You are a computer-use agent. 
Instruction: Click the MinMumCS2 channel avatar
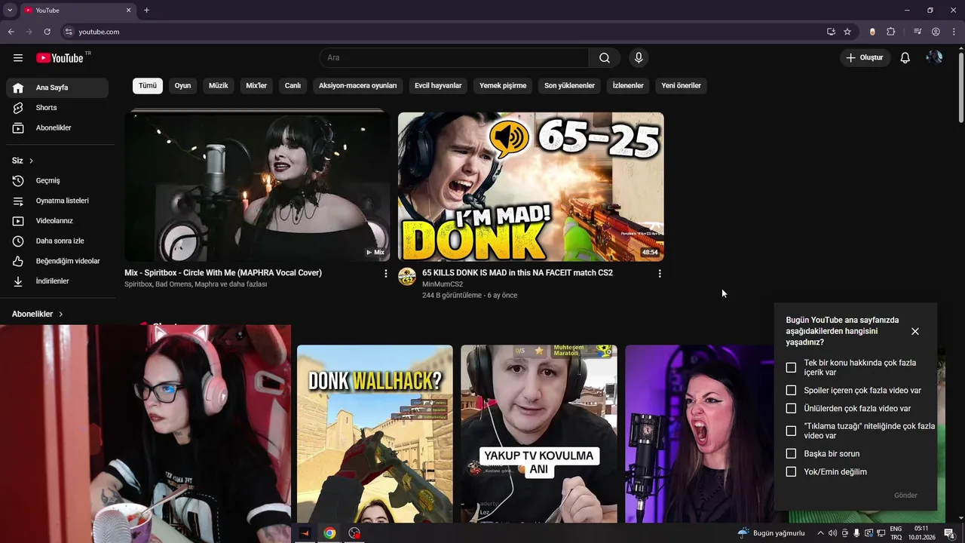pyautogui.click(x=407, y=277)
